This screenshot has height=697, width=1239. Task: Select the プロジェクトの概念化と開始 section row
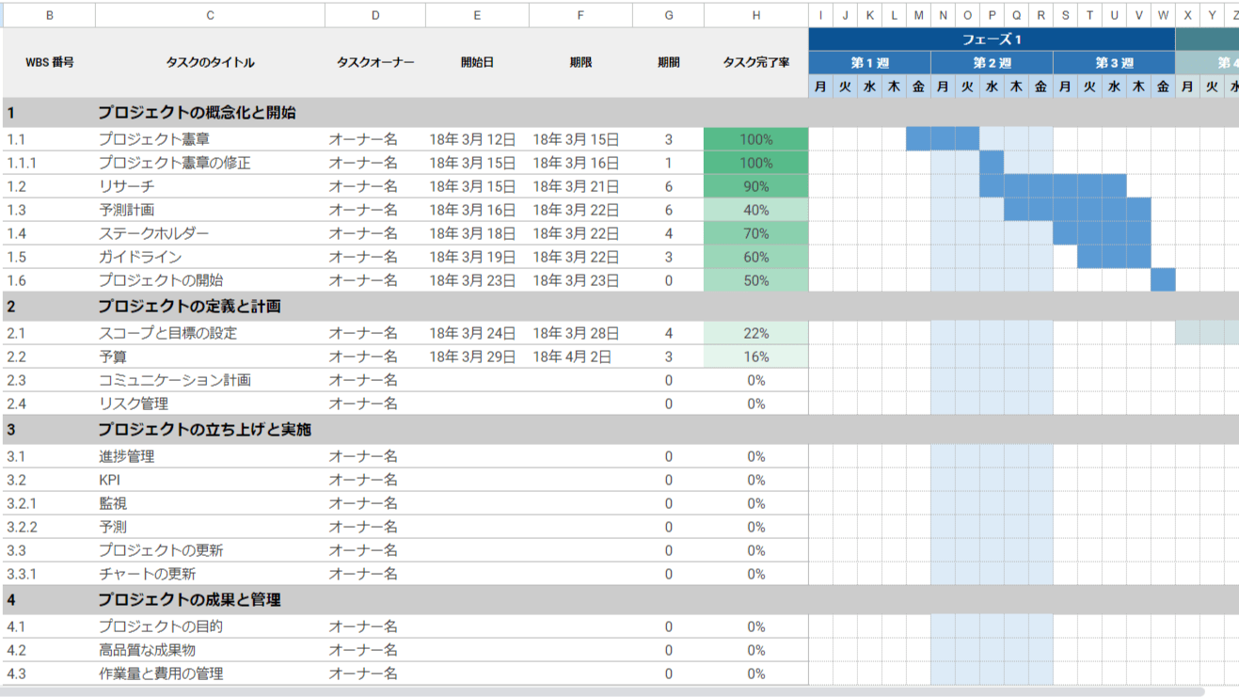197,113
